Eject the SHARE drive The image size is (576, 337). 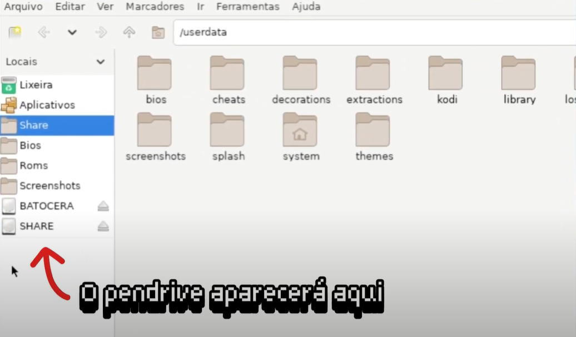pyautogui.click(x=103, y=226)
